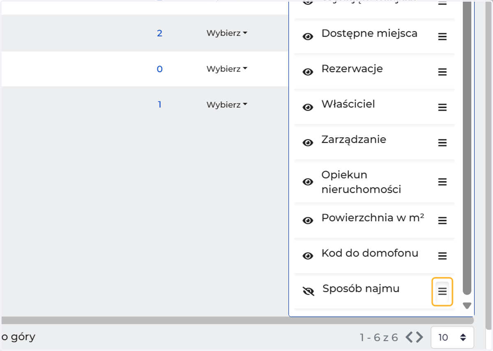Show the hidden Sposób najmu column
493x351 pixels.
[308, 291]
